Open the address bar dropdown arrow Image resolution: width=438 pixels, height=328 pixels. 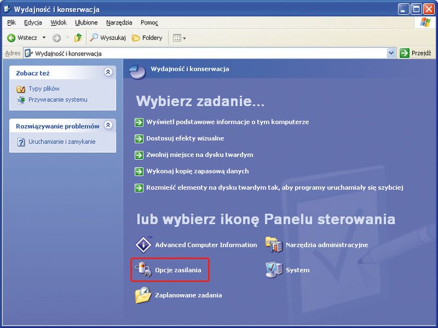pos(391,53)
